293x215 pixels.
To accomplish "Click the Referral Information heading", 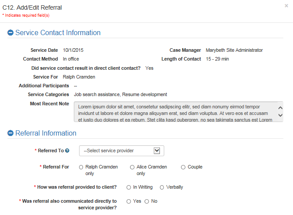I will pos(46,133).
